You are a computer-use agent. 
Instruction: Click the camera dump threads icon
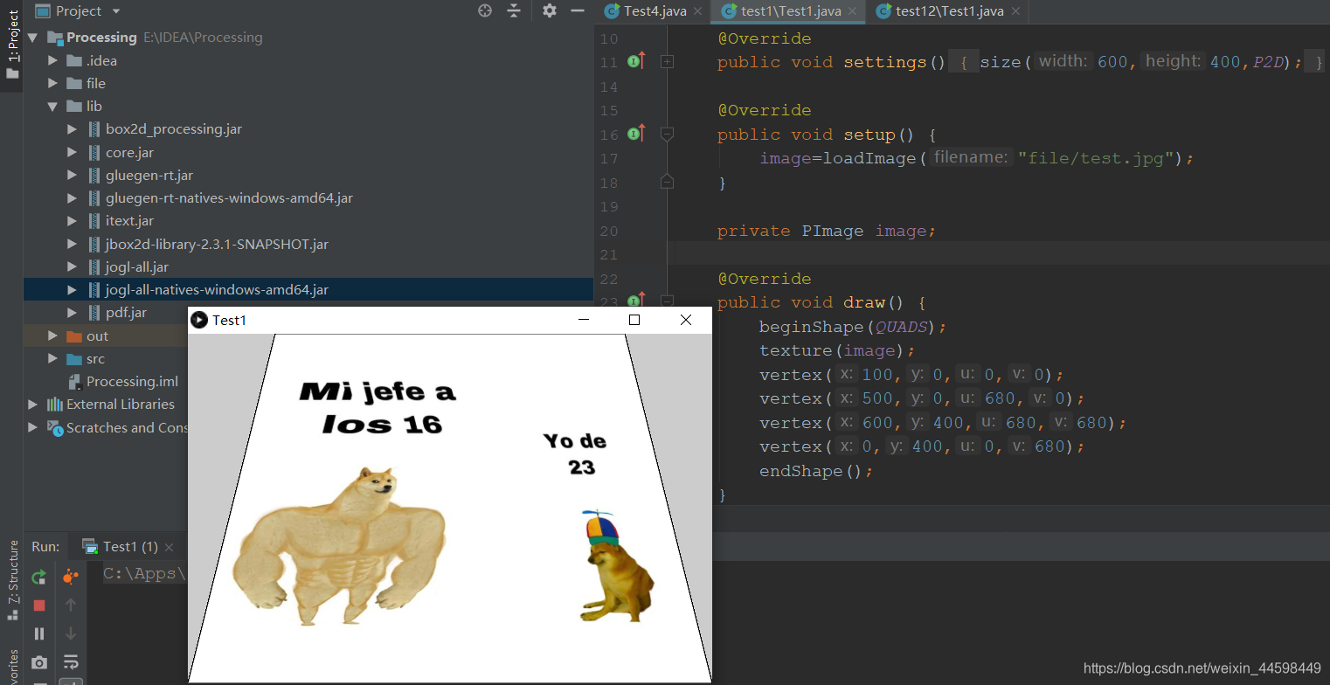point(38,662)
